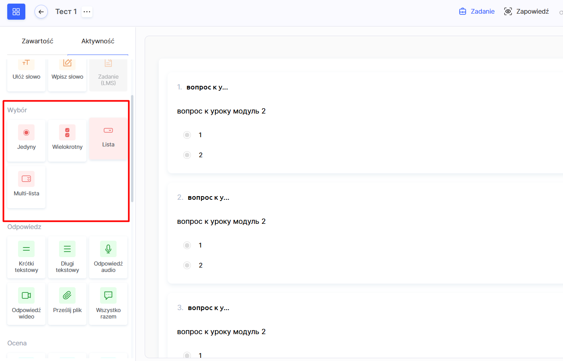Image resolution: width=563 pixels, height=361 pixels.
Task: Select radio option 2 in question 2
Action: click(187, 265)
